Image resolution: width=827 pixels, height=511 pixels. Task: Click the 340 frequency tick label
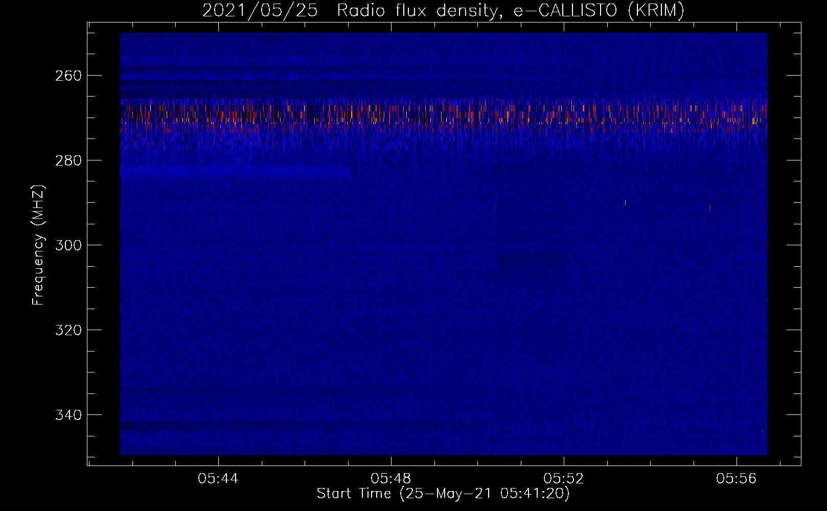(x=68, y=415)
